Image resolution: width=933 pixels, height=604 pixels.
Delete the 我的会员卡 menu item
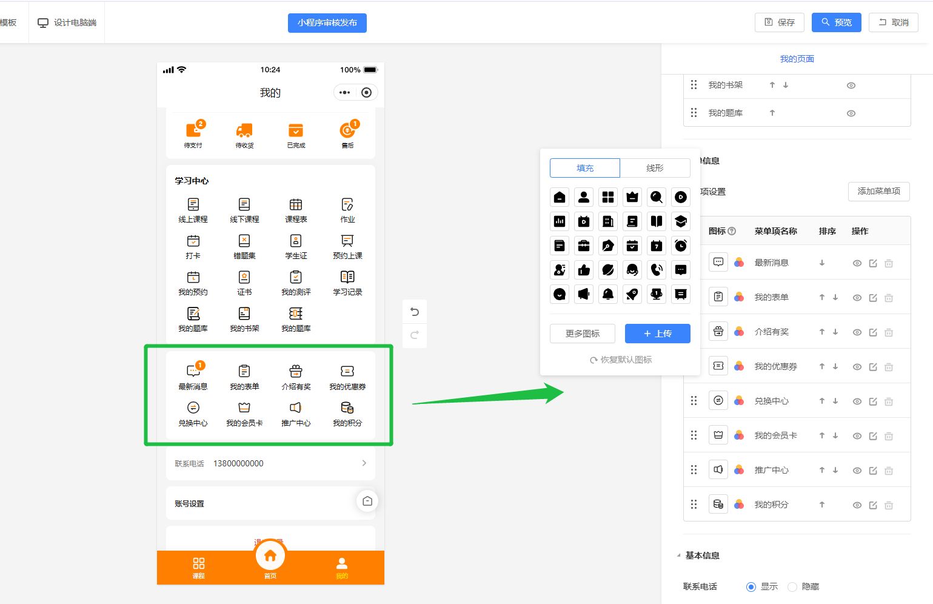click(889, 436)
